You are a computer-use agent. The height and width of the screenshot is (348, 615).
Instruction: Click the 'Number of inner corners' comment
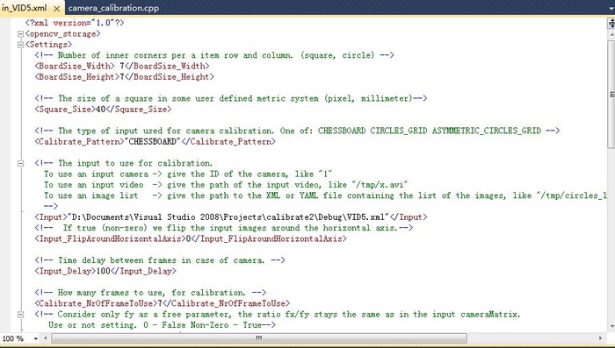click(214, 55)
